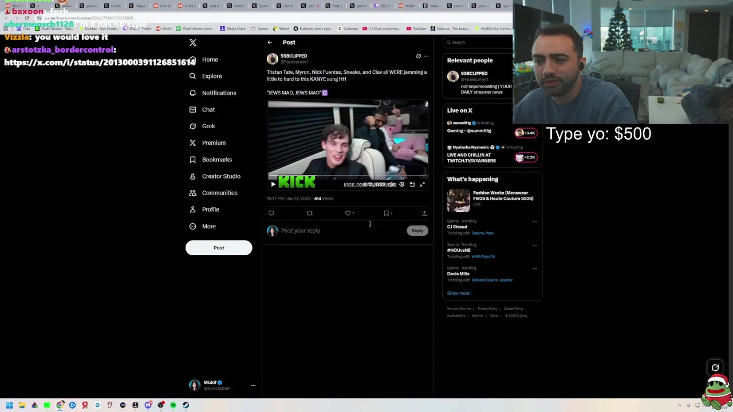Play the post video

point(273,184)
